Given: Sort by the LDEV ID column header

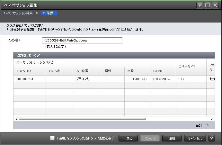Looking at the screenshot, I should coord(30,71).
